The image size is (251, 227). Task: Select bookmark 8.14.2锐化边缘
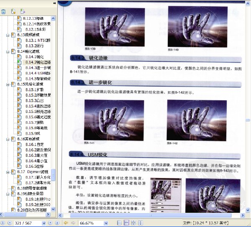click(x=38, y=62)
